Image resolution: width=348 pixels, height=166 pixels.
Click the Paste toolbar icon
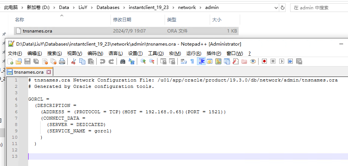(x=91, y=61)
